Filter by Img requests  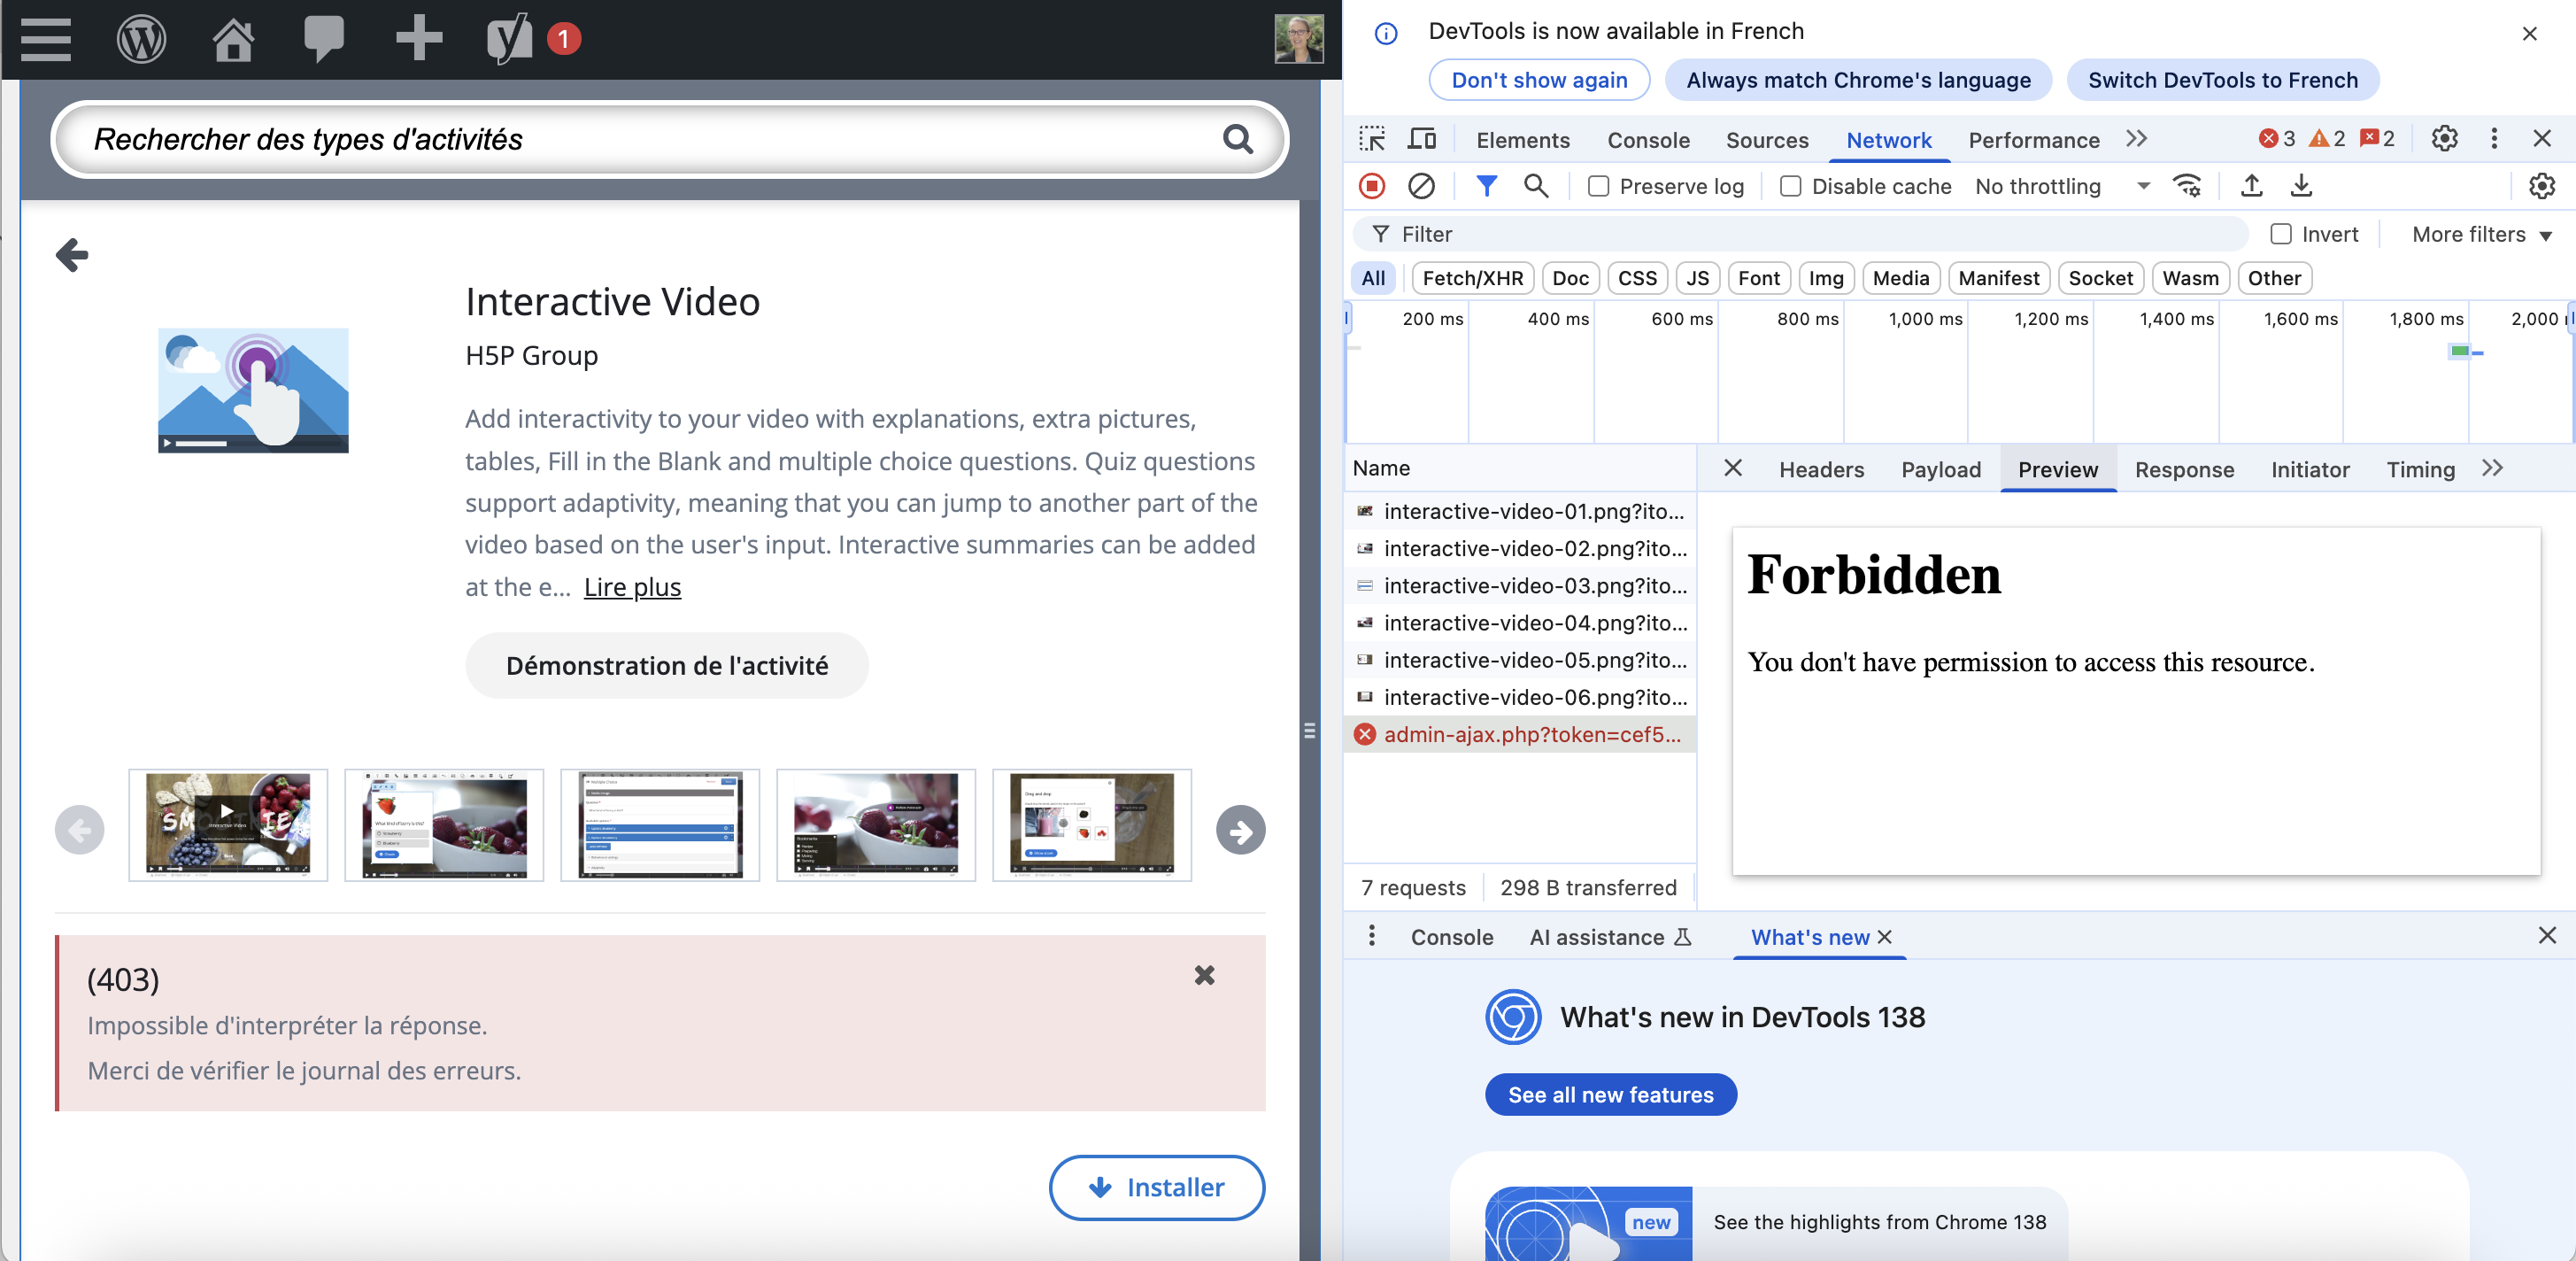(x=1825, y=278)
